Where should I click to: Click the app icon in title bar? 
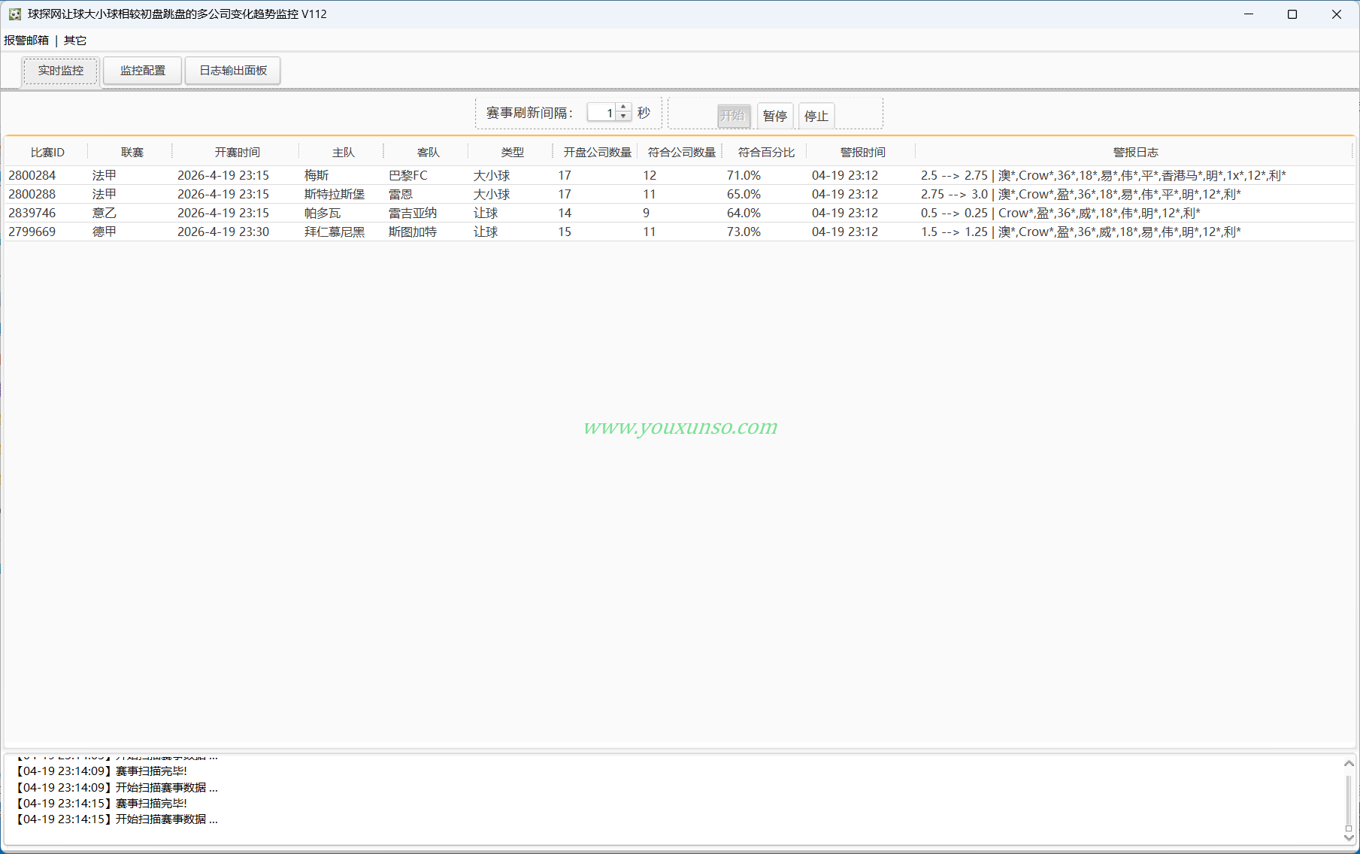click(14, 14)
